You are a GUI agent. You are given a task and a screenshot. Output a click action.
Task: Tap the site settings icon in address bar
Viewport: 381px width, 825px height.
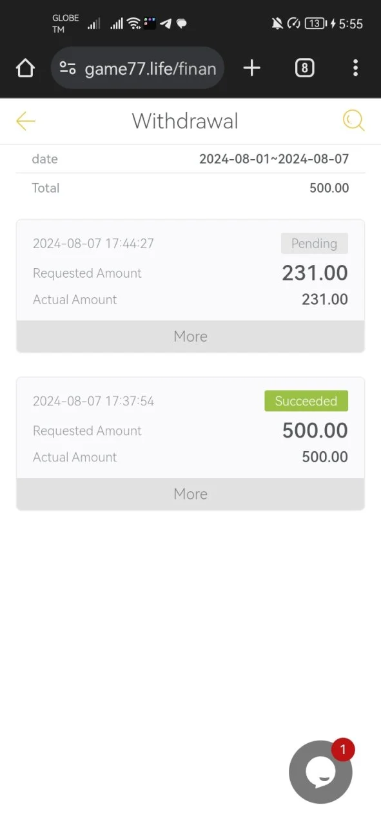[x=68, y=68]
